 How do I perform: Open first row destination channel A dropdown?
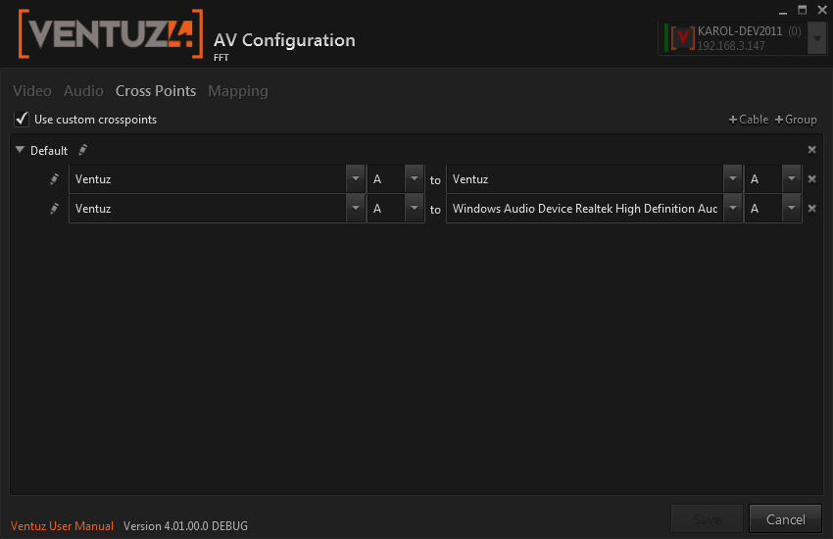point(791,179)
